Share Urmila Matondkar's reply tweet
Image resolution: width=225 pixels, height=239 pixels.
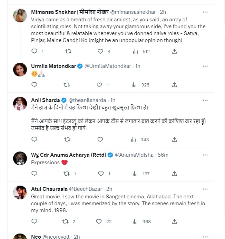175,85
